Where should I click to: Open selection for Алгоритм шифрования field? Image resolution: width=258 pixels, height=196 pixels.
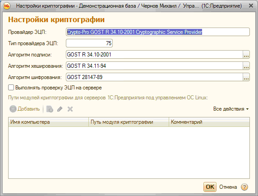pos(246,77)
